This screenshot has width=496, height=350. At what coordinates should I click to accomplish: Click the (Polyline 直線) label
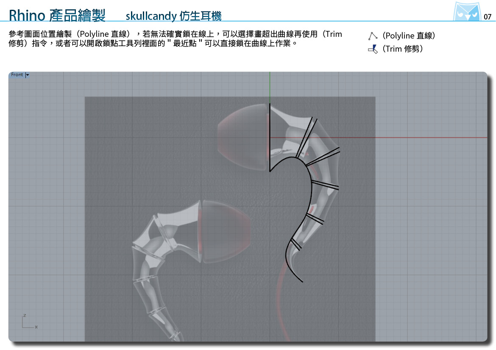click(x=409, y=36)
